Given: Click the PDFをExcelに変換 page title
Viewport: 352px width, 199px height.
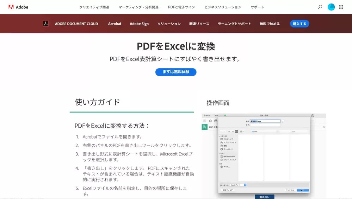Looking at the screenshot, I should [176, 46].
